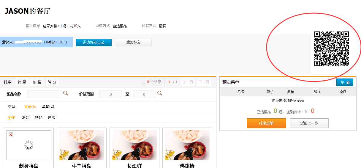The width and height of the screenshot is (361, 168).
Task: Open the 佛跳墙 dish thumbnail
Action: pos(187,145)
